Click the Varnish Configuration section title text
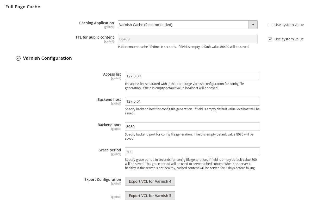311x203 pixels. click(x=47, y=58)
